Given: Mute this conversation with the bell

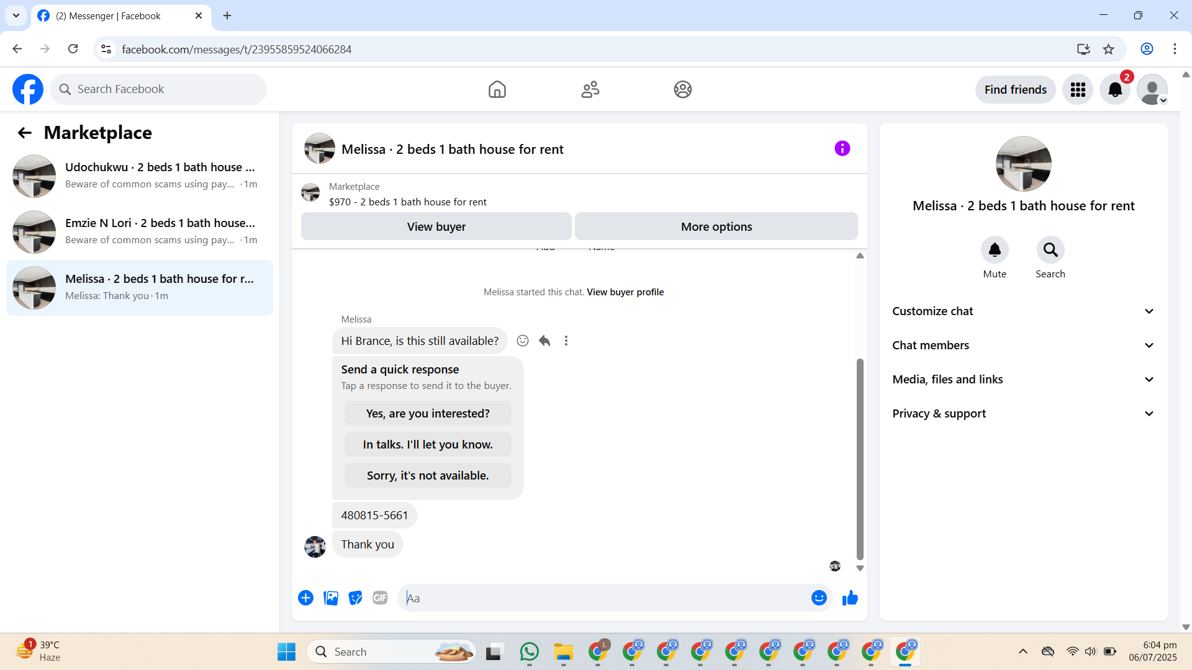Looking at the screenshot, I should [x=995, y=250].
